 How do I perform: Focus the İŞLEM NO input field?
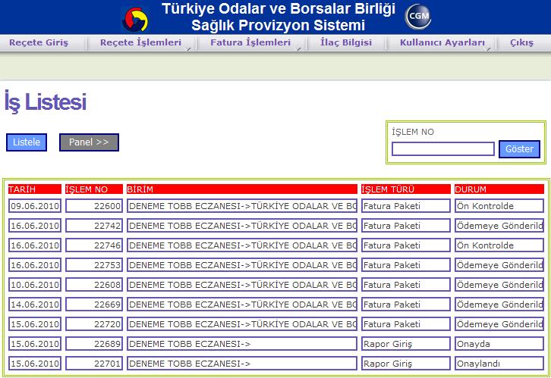(443, 149)
